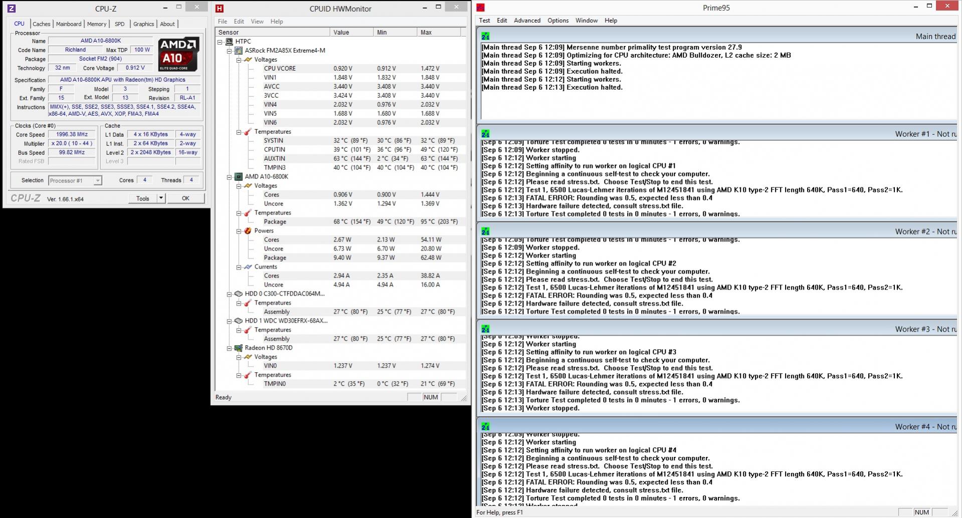The width and height of the screenshot is (962, 518).
Task: Click the HTPC computer icon in HWMonitor
Action: pos(229,42)
